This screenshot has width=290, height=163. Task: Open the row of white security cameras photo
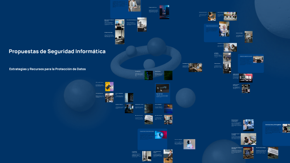(230, 16)
